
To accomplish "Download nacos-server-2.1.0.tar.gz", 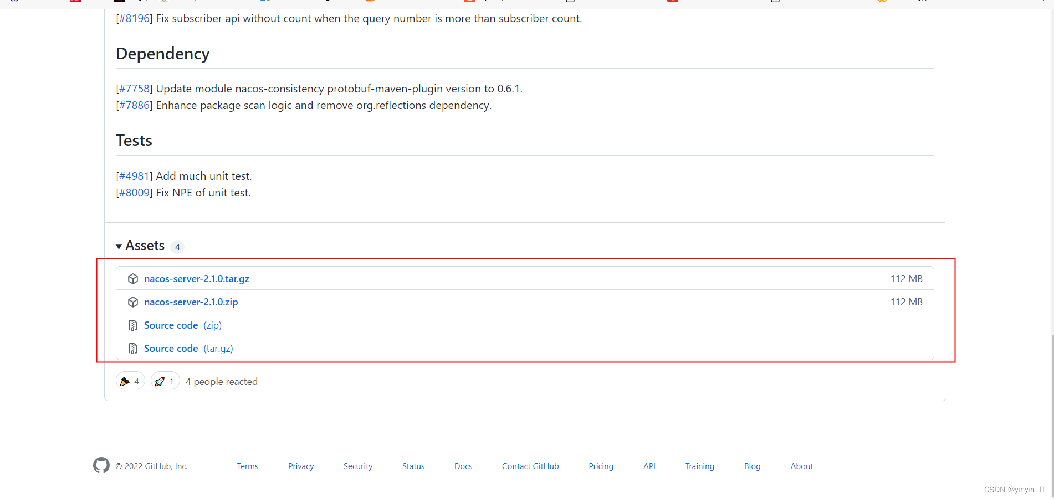I will (x=197, y=279).
